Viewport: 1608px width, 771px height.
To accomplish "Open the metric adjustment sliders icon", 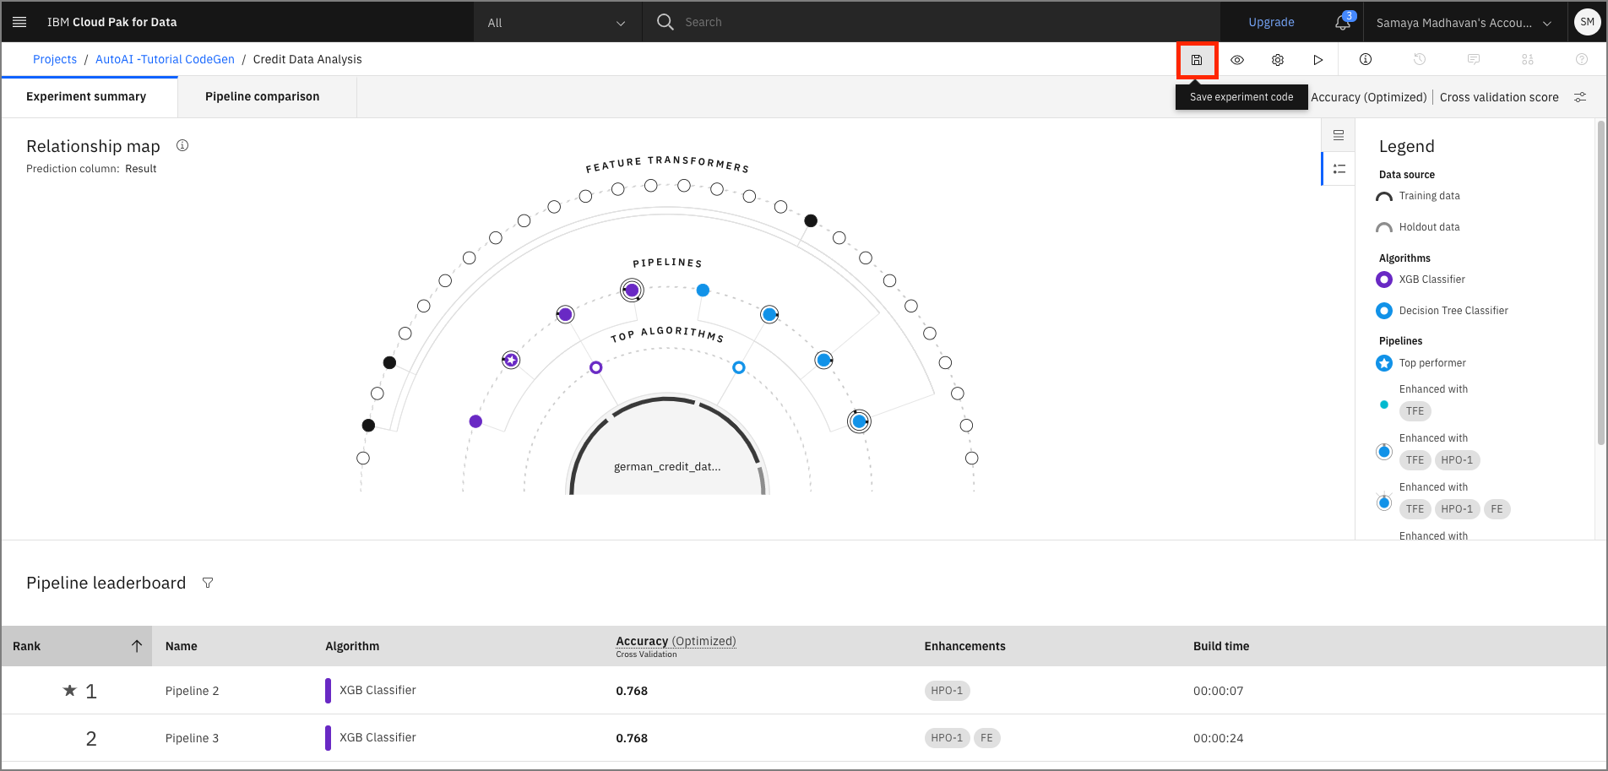I will 1580,97.
